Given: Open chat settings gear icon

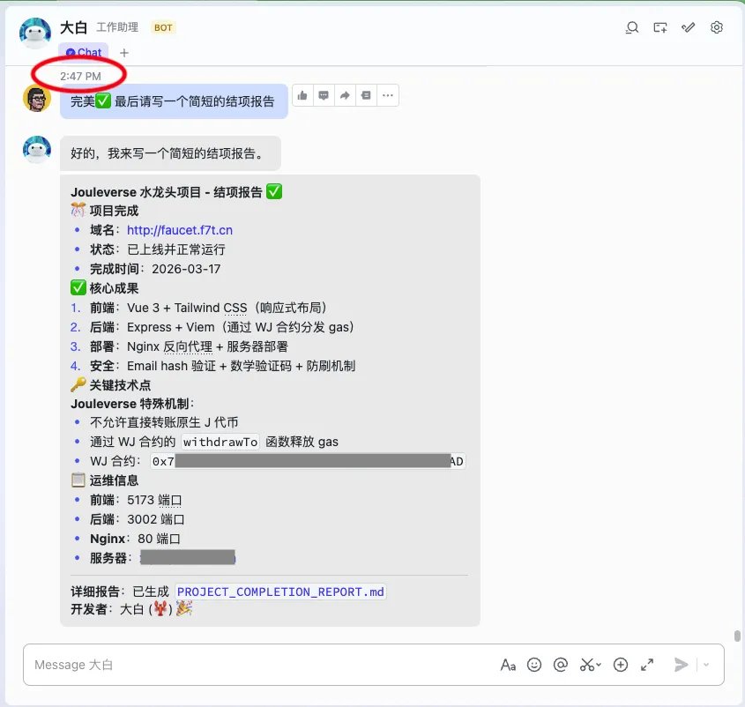Looking at the screenshot, I should click(717, 27).
